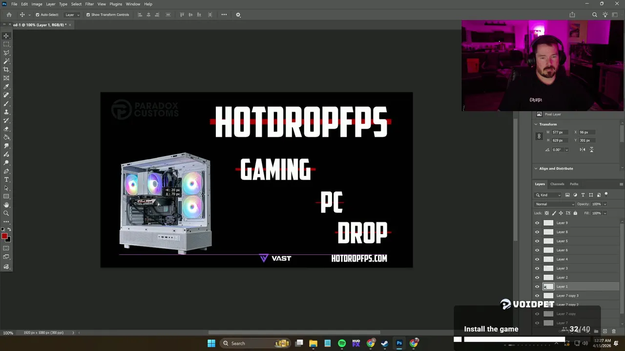The width and height of the screenshot is (625, 351).
Task: Select the Lasso tool
Action: pyautogui.click(x=6, y=53)
